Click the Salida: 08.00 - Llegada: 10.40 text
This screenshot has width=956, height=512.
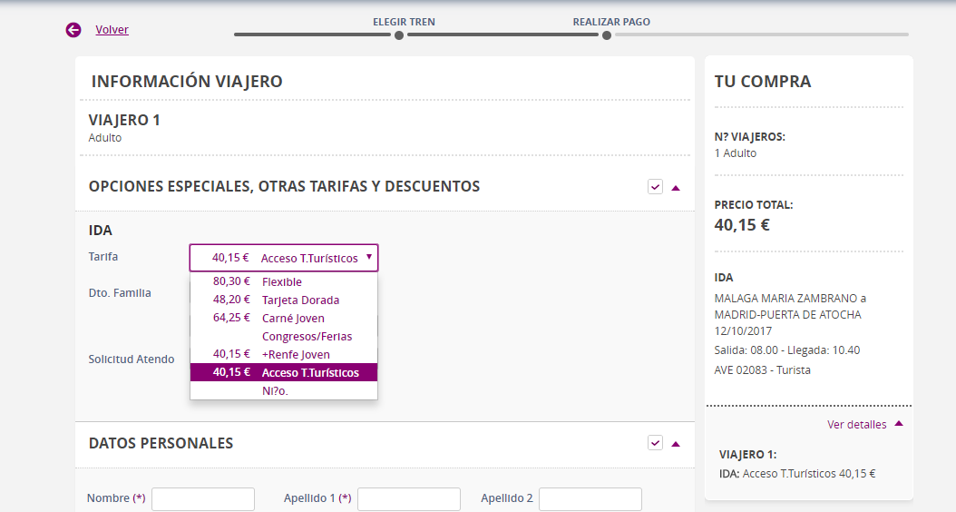tap(787, 350)
